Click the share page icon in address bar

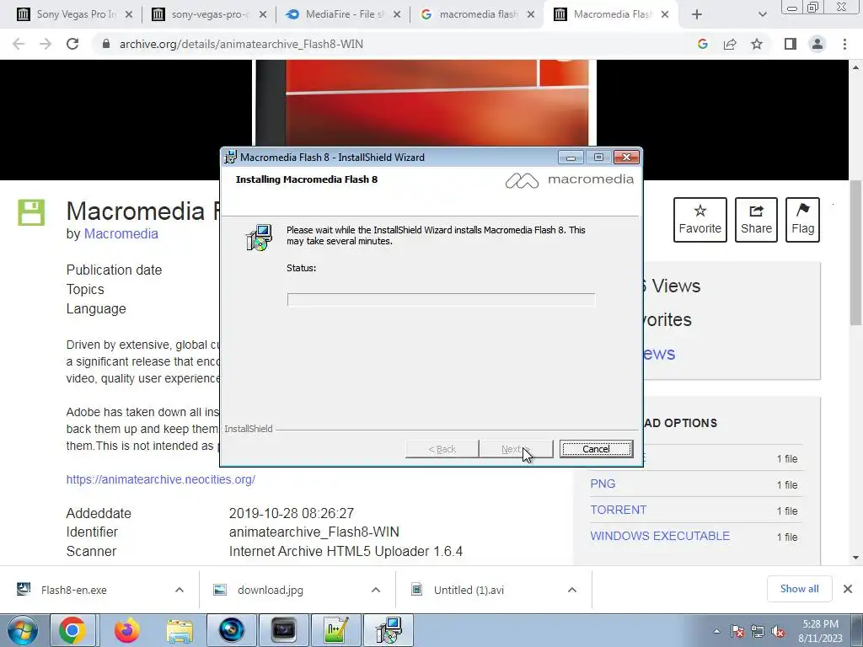point(730,44)
